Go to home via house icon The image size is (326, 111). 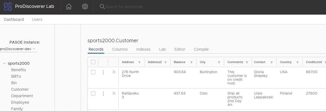(69, 7)
